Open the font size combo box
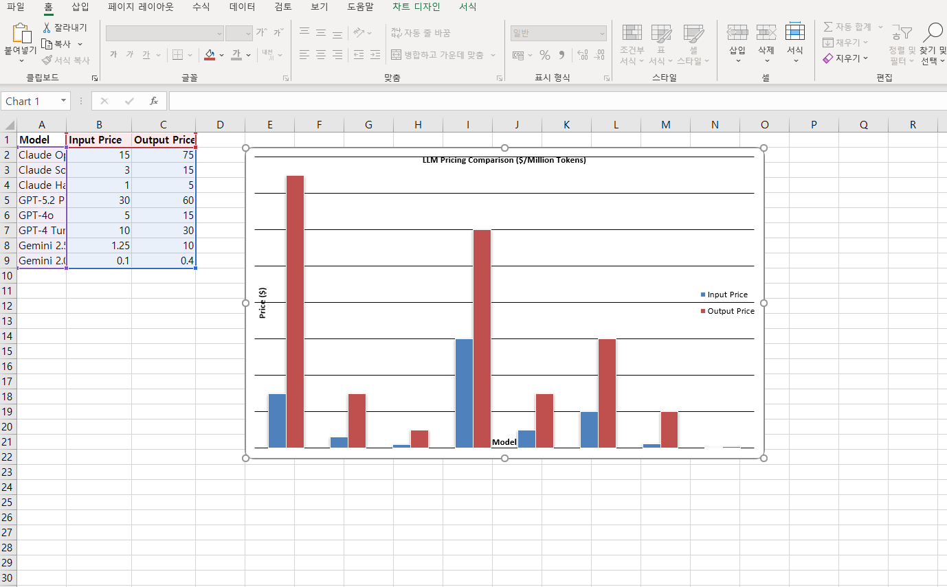 coord(239,33)
